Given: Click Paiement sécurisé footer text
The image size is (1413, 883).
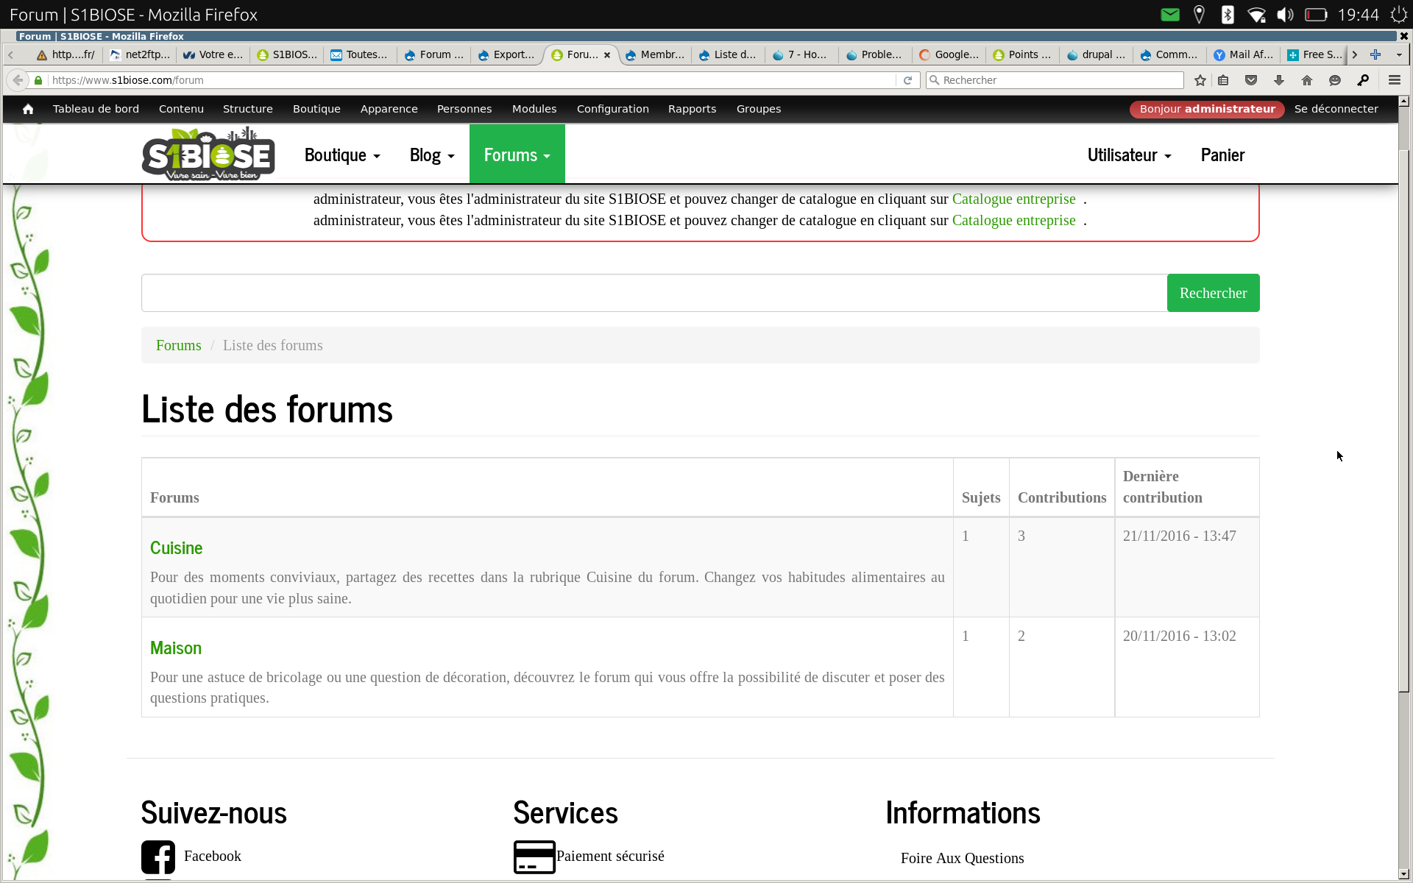Looking at the screenshot, I should point(610,856).
